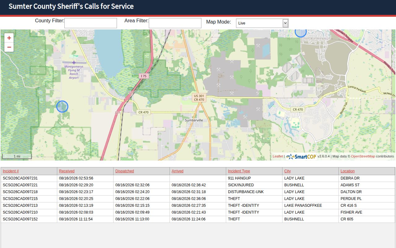Image resolution: width=396 pixels, height=248 pixels.
Task: Sort table by Incident # column
Action: tap(11, 171)
